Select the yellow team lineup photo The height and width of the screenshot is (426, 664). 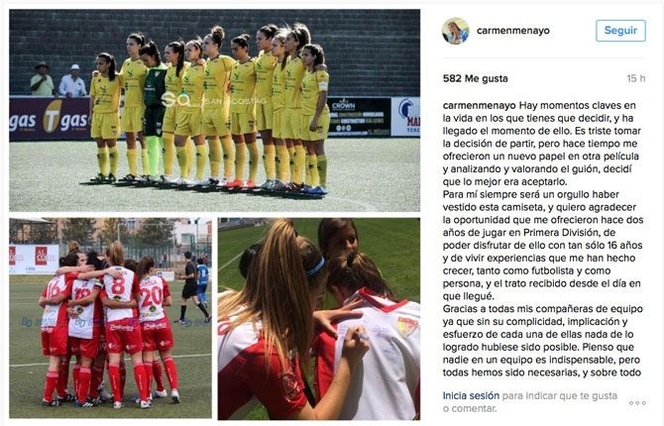coord(215,111)
